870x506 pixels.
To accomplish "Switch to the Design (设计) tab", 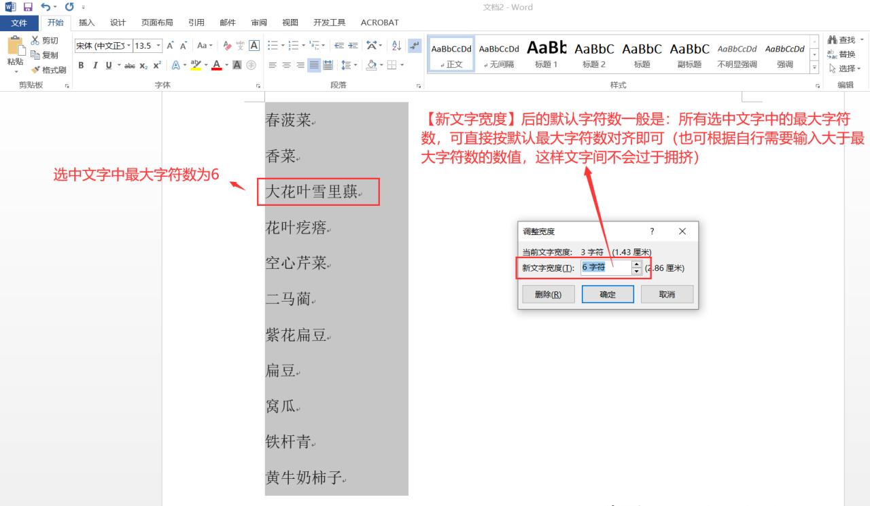I will (x=118, y=22).
